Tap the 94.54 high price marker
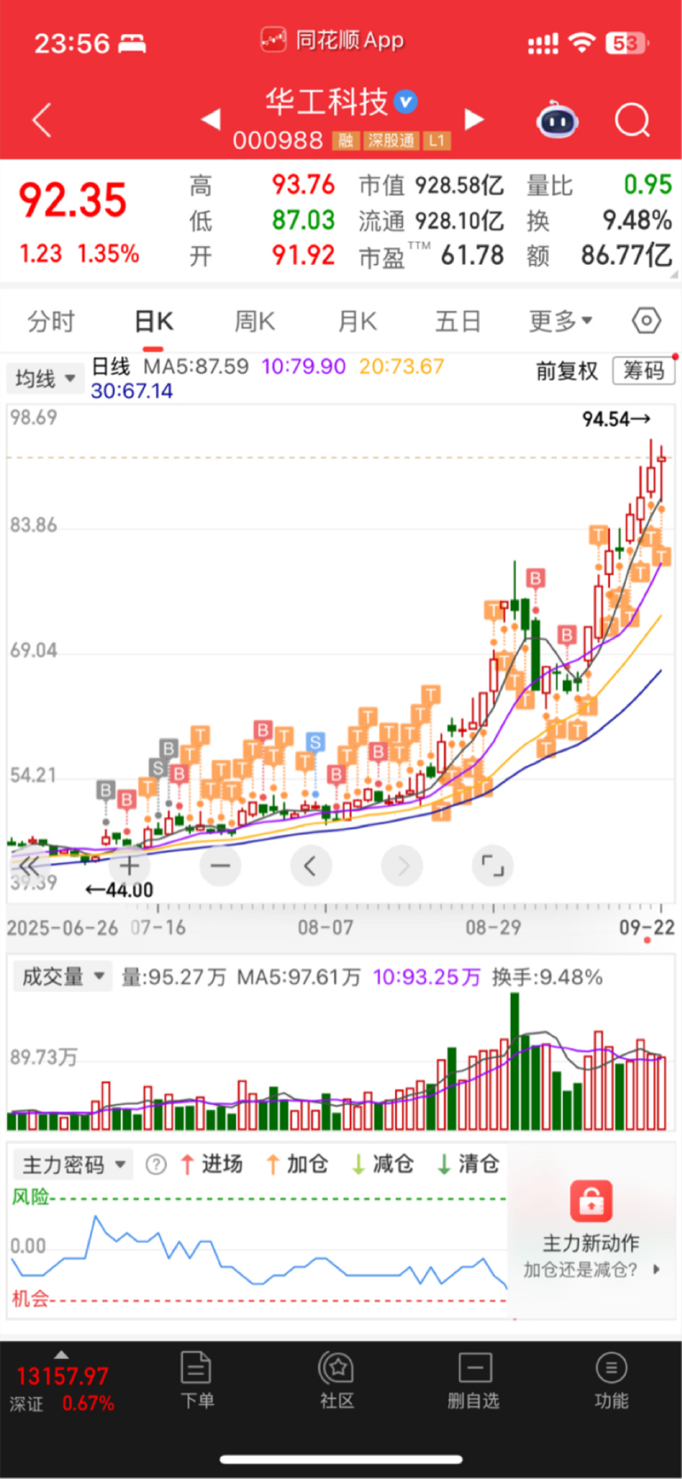The image size is (682, 1479). click(x=616, y=419)
